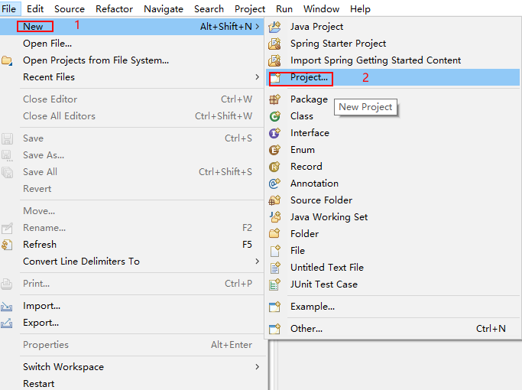Open the Project menu in menu bar
522x390 pixels.
[250, 8]
